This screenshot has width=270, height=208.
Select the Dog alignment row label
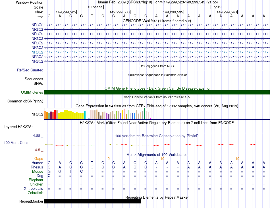(40, 176)
